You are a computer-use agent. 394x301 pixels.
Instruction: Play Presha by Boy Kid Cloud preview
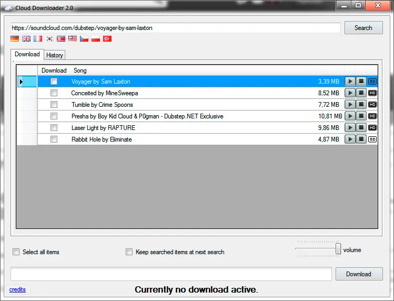pos(350,116)
